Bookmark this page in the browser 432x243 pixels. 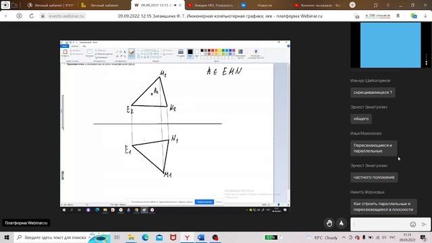398,16
